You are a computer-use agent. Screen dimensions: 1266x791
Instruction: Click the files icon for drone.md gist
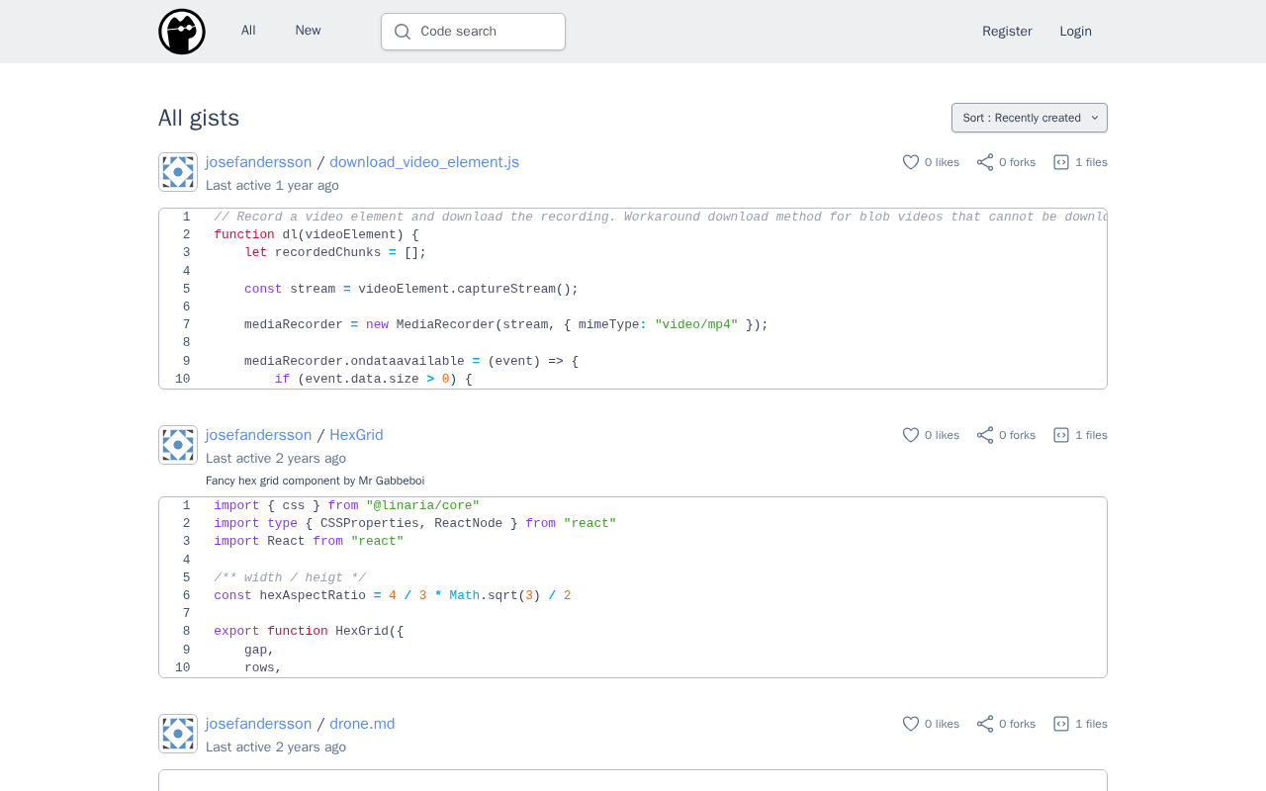1061,724
